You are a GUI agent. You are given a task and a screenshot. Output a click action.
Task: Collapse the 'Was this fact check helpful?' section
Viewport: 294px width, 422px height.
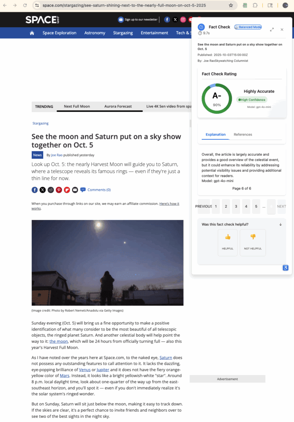(280, 225)
